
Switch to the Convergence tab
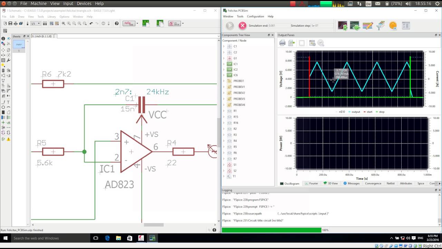coord(373,183)
